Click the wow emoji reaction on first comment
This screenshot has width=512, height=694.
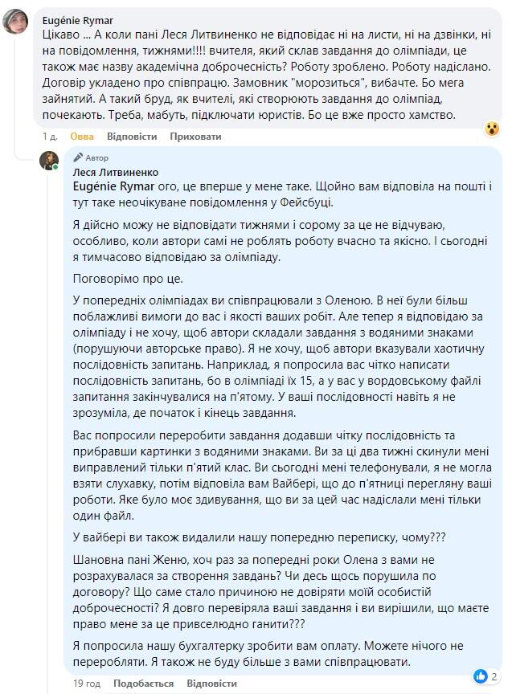point(492,129)
